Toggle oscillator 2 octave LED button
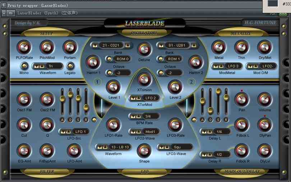 coord(161,73)
